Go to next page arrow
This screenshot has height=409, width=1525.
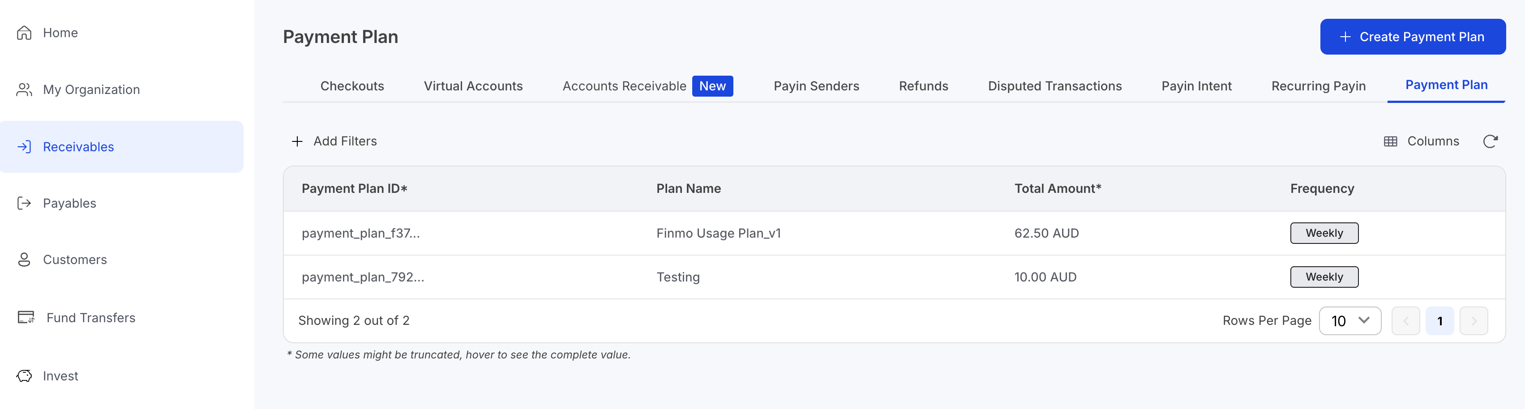click(1474, 321)
